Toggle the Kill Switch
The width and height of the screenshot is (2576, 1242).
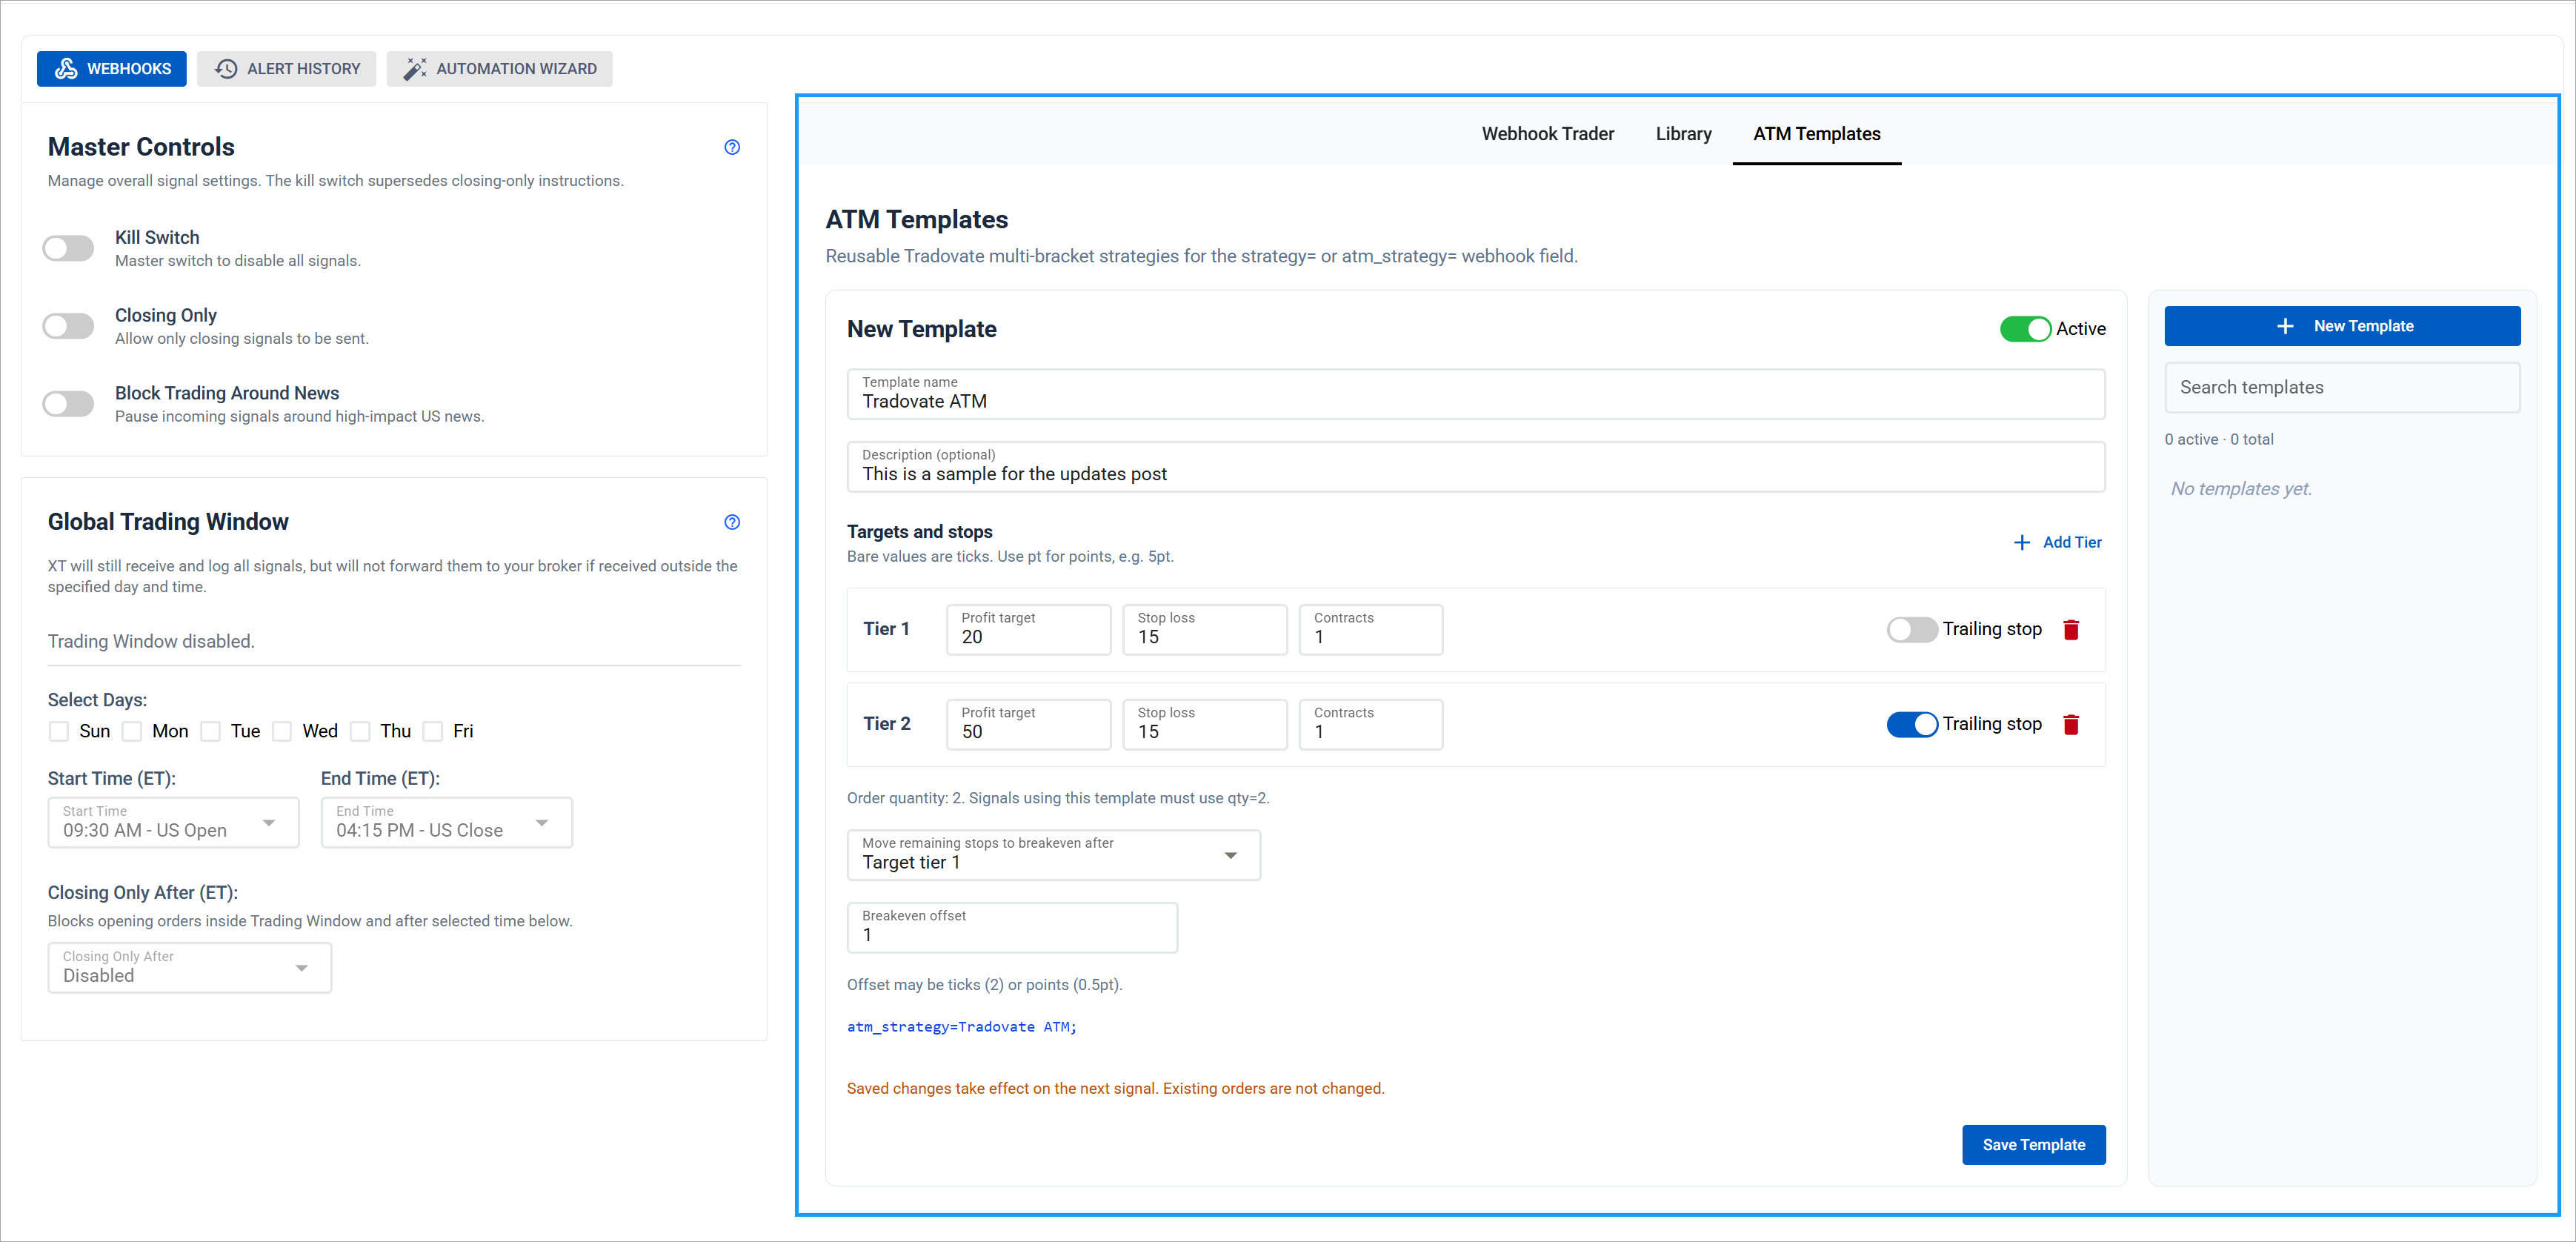(x=68, y=248)
